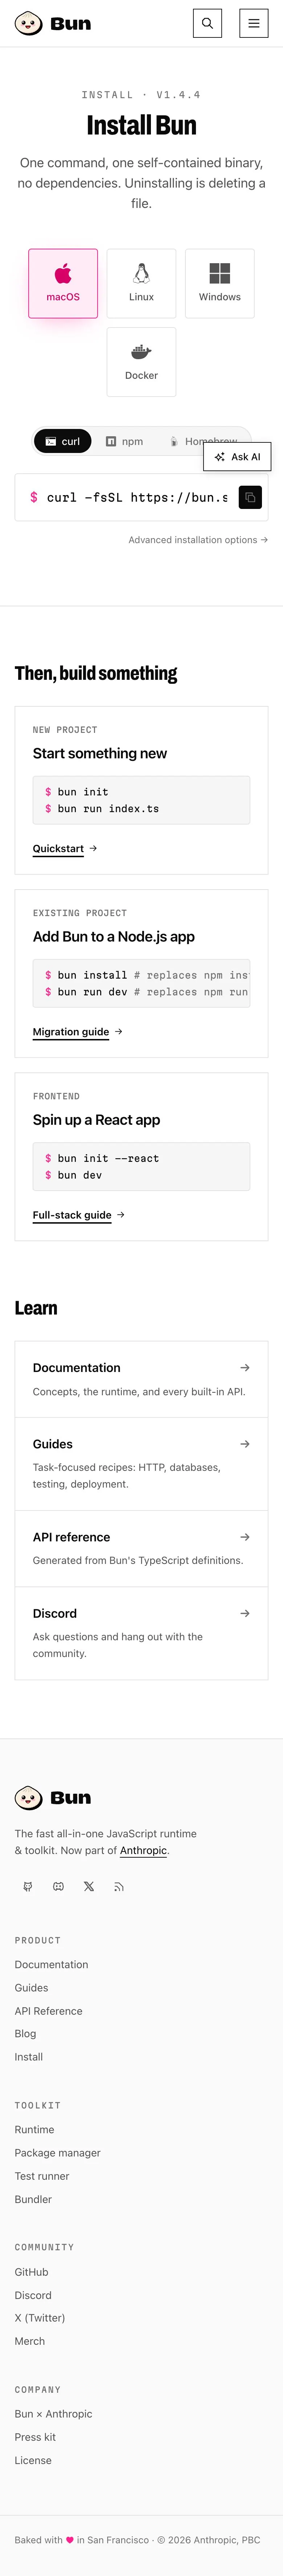
Task: Follow the Anthropic link in the footer blurb
Action: tap(143, 1850)
